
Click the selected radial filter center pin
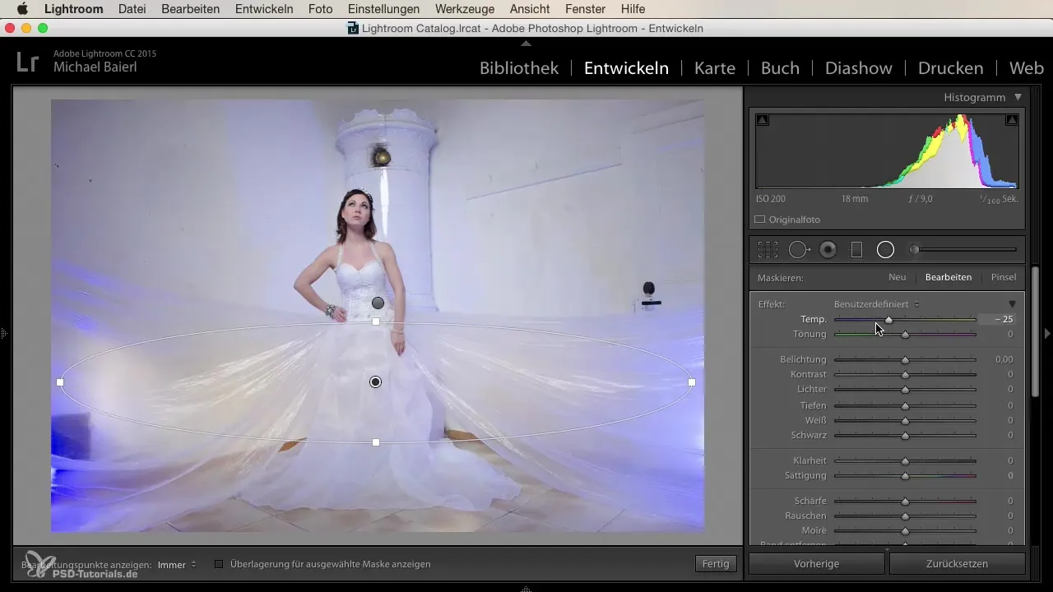click(376, 382)
